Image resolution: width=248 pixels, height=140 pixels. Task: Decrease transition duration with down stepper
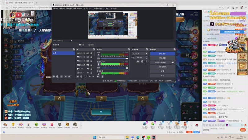pos(146,58)
